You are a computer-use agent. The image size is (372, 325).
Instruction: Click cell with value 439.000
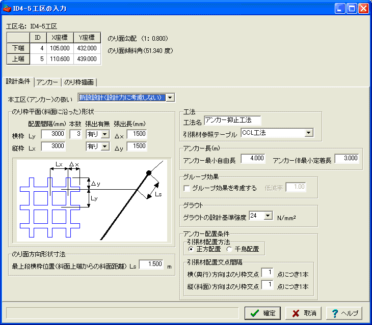(87, 59)
